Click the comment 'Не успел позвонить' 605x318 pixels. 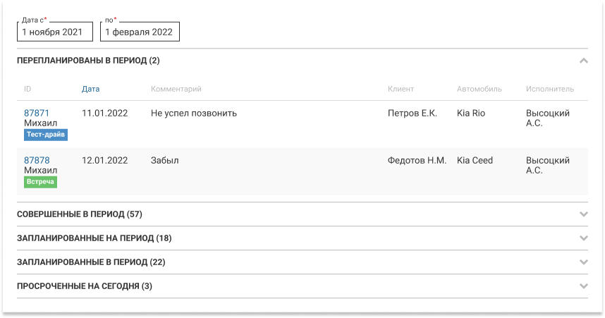[193, 113]
